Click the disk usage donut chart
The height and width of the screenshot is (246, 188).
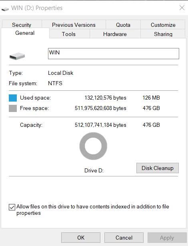93,146
